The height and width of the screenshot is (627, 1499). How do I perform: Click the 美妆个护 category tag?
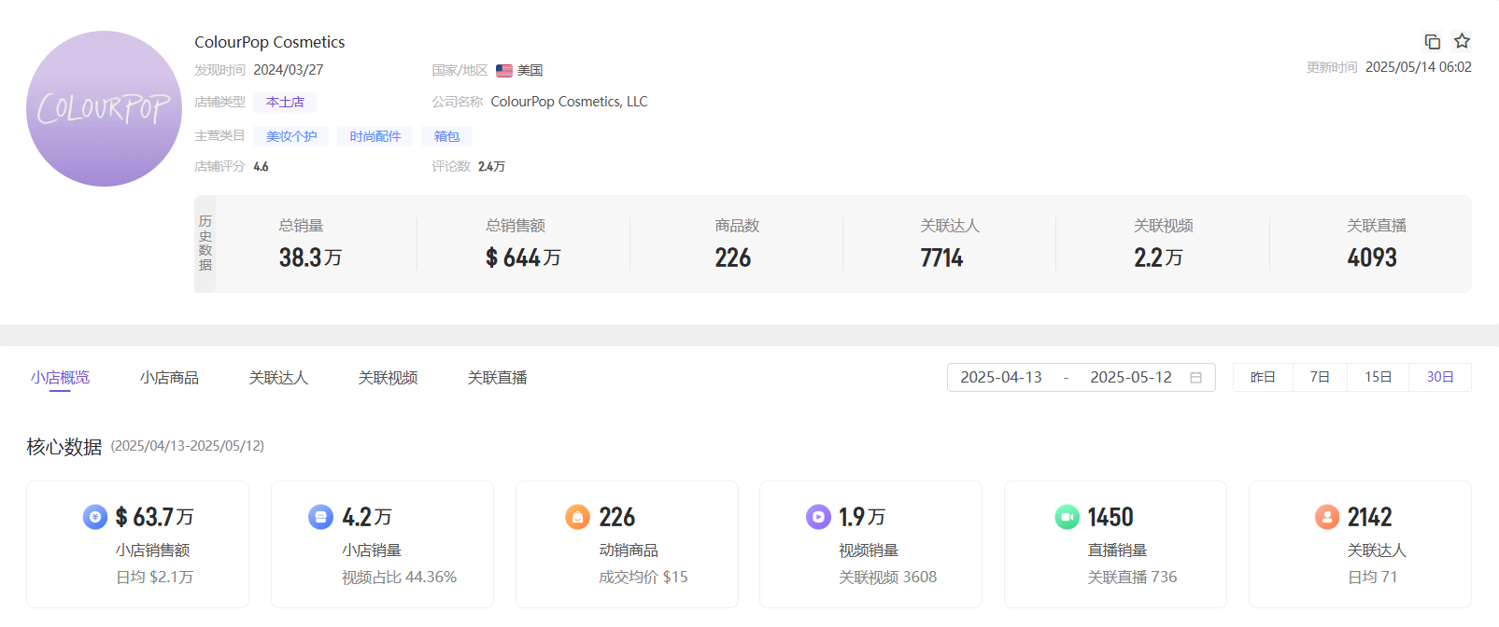(291, 136)
